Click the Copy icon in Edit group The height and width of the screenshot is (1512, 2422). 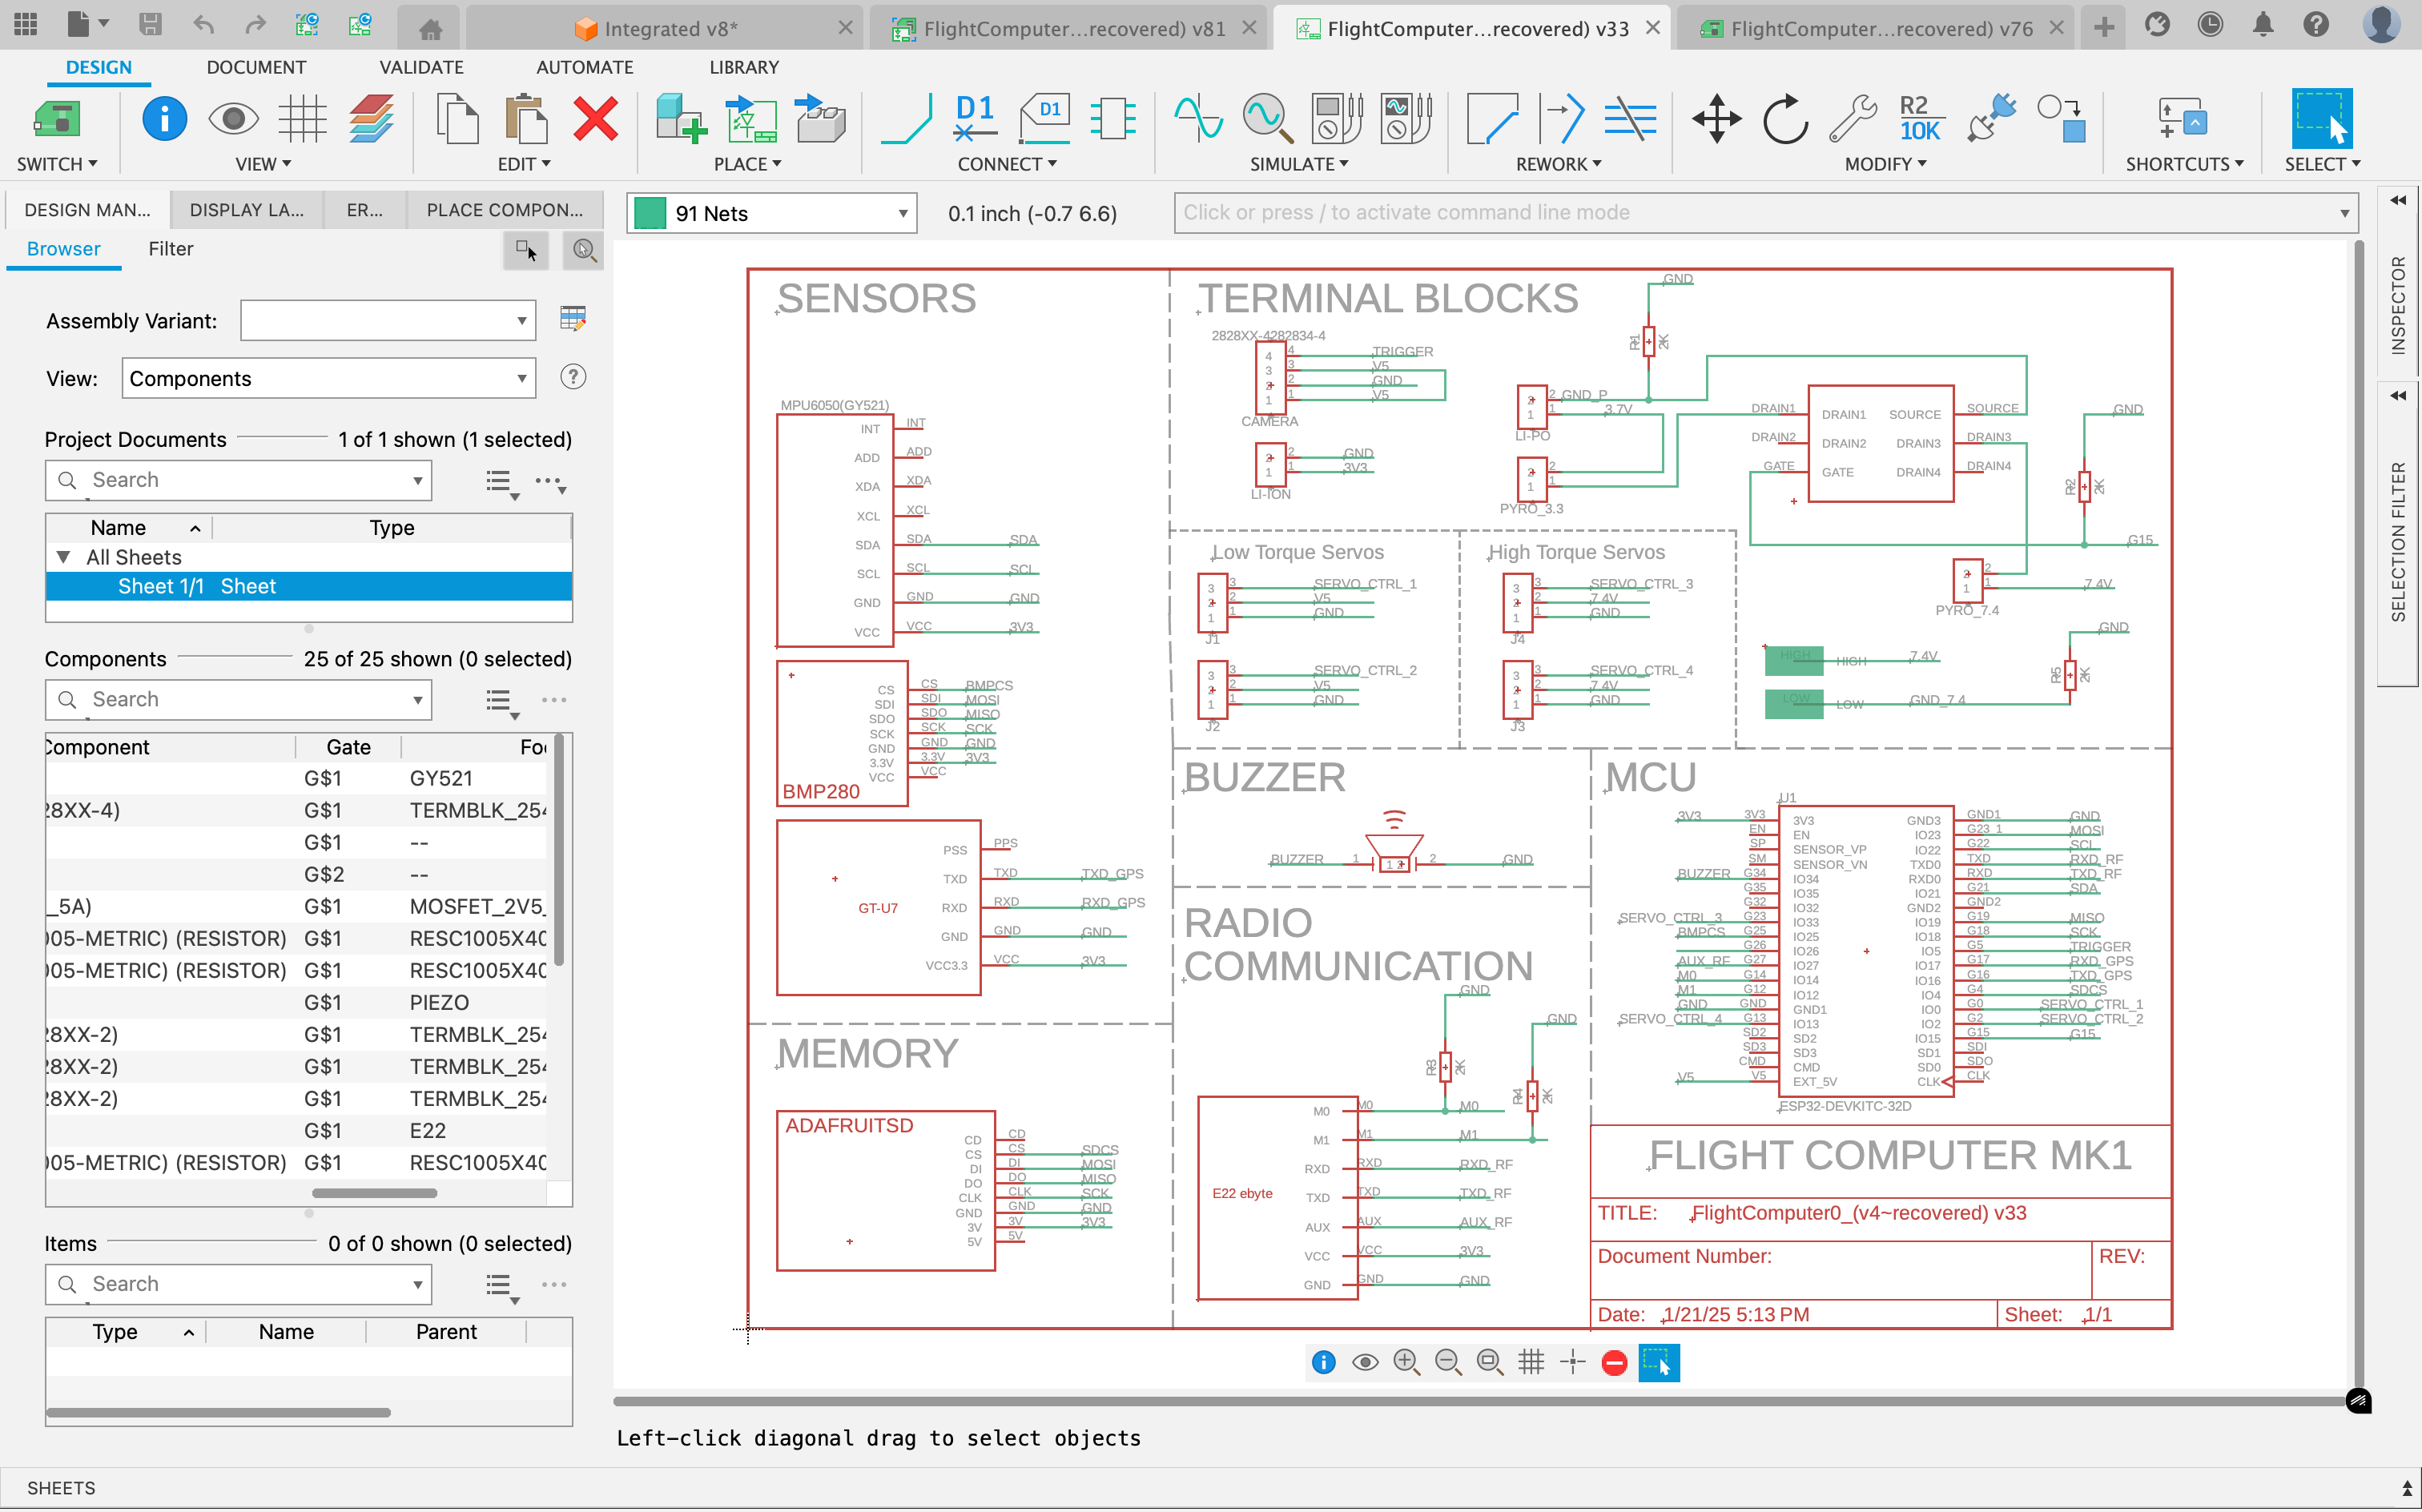[458, 119]
